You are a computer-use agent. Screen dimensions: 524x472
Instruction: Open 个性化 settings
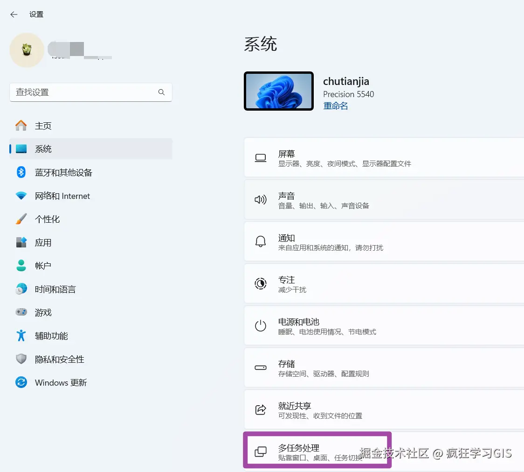tap(91, 219)
